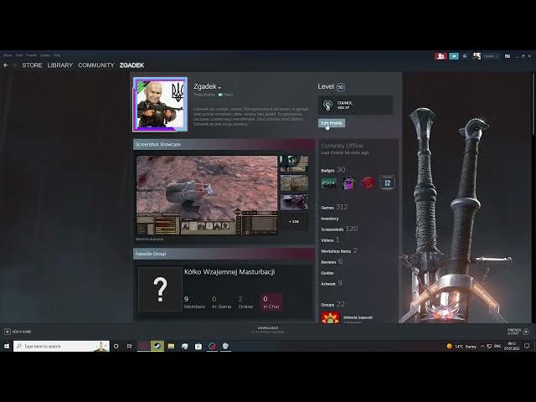536x402 pixels.
Task: Open the Reviews 6 link
Action: coord(332,261)
